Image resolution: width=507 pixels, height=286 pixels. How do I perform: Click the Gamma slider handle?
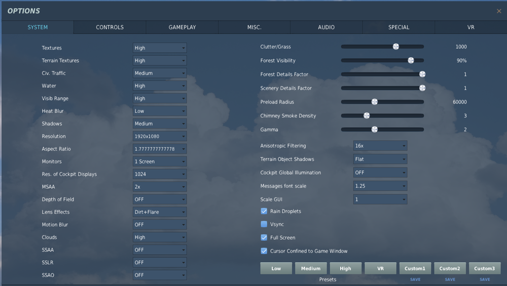click(375, 130)
